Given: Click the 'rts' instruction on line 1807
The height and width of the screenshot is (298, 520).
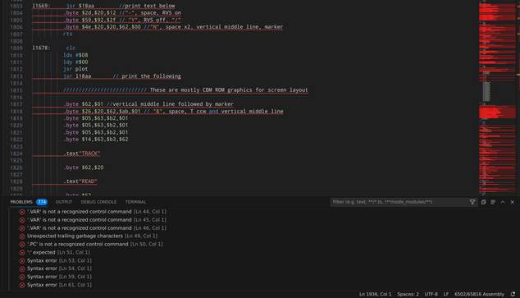Looking at the screenshot, I should (x=67, y=34).
